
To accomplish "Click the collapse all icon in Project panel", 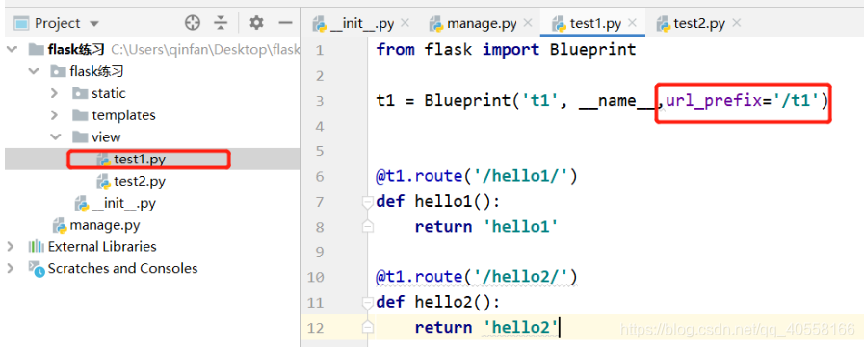I will tap(221, 23).
